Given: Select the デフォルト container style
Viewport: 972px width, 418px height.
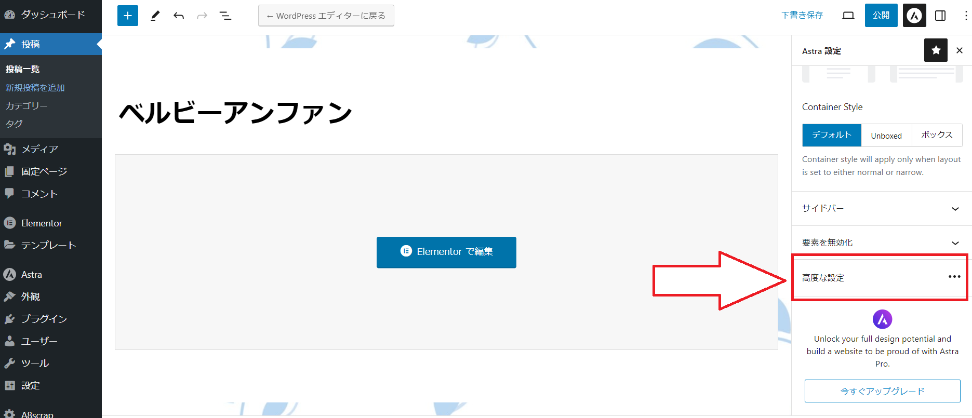Looking at the screenshot, I should point(831,135).
